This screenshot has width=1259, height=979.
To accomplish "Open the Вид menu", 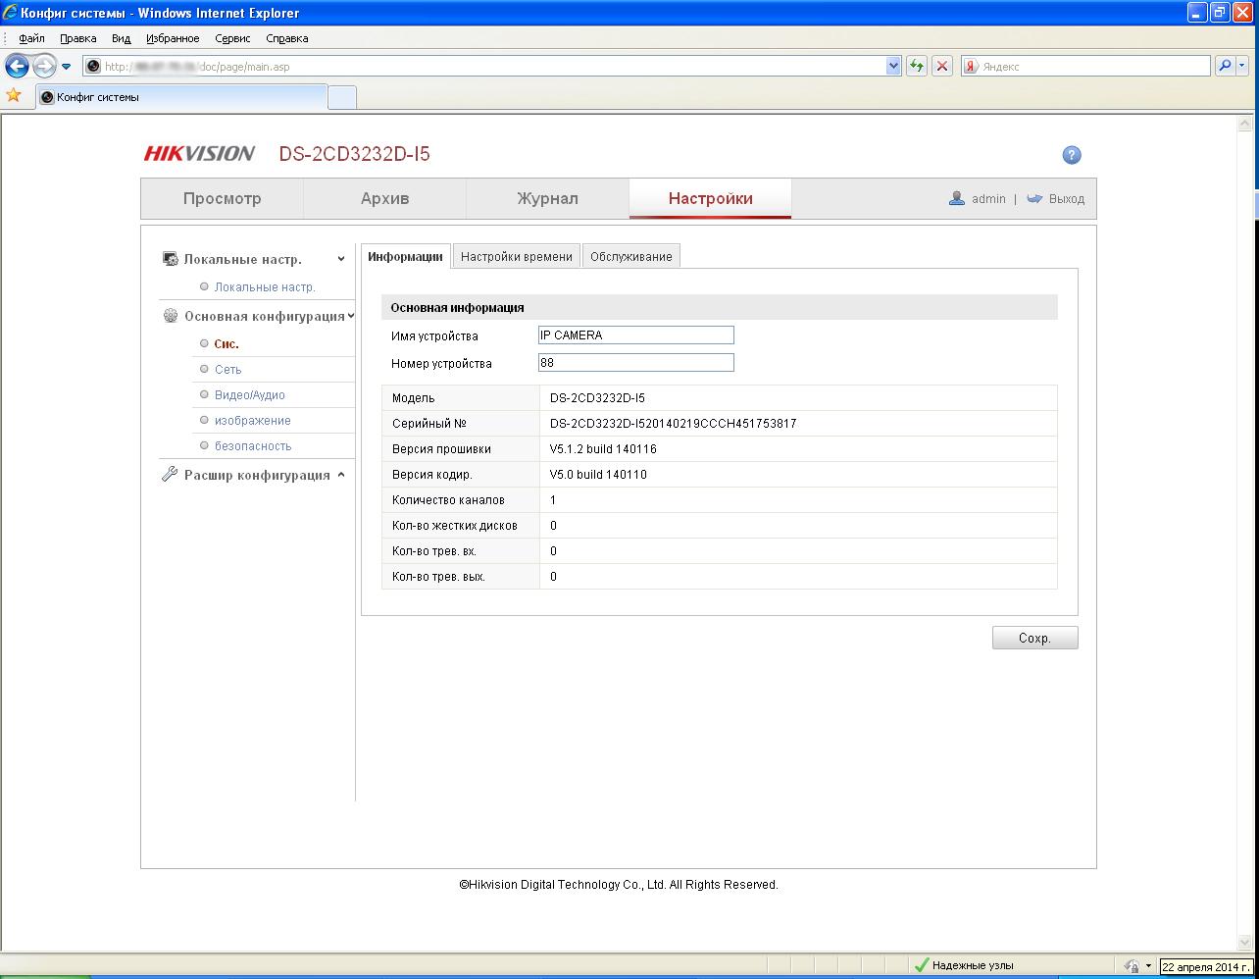I will point(121,38).
